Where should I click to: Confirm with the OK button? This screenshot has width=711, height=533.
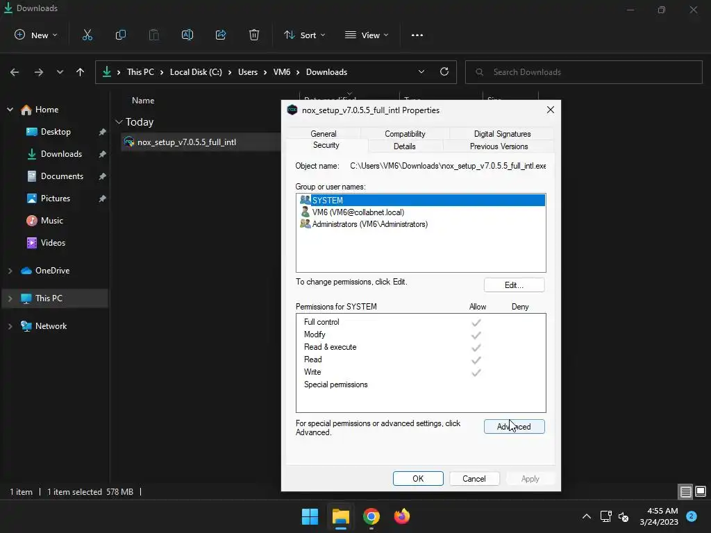pyautogui.click(x=418, y=479)
